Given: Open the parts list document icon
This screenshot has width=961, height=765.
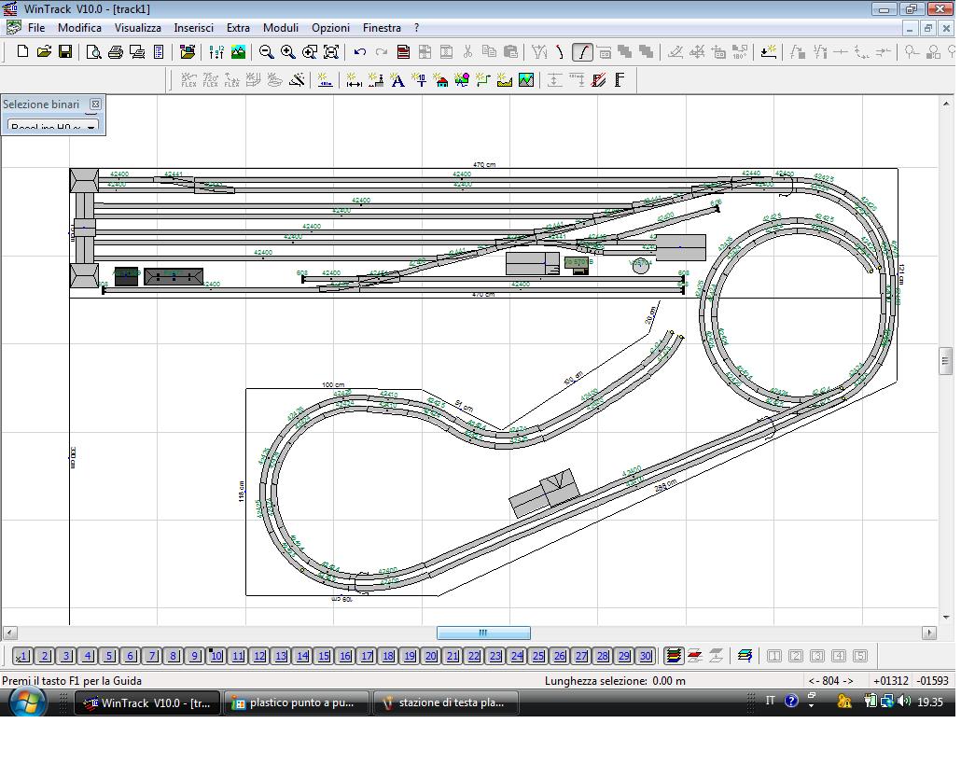Looking at the screenshot, I should 159,51.
